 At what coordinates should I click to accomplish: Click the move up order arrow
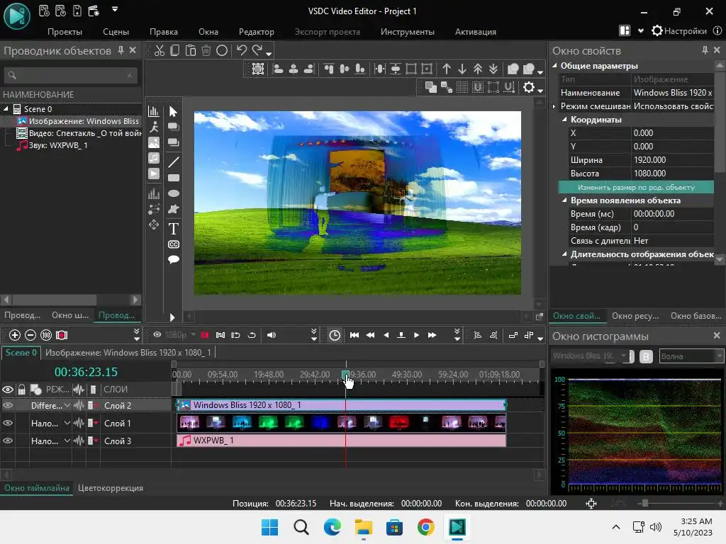coord(447,69)
